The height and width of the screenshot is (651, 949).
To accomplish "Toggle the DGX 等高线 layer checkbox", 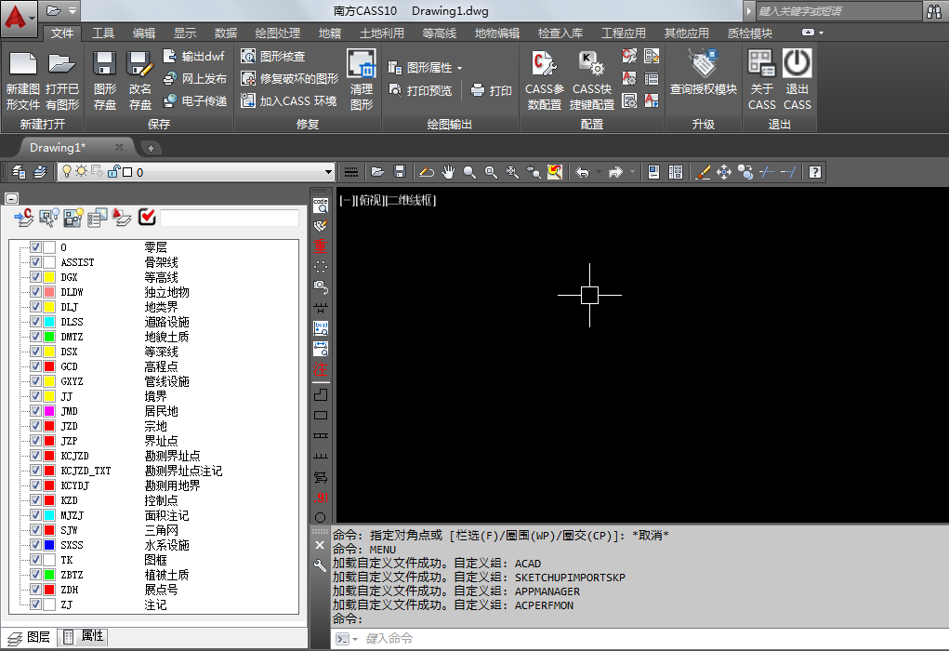I will (x=35, y=277).
